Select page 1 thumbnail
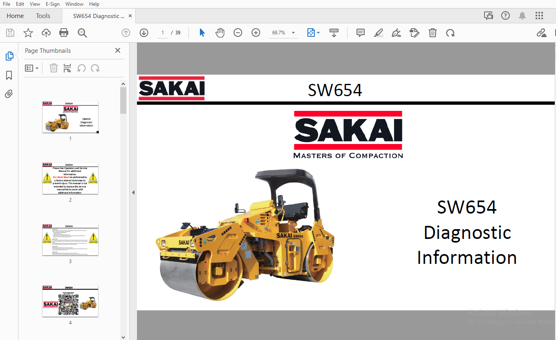 70,117
